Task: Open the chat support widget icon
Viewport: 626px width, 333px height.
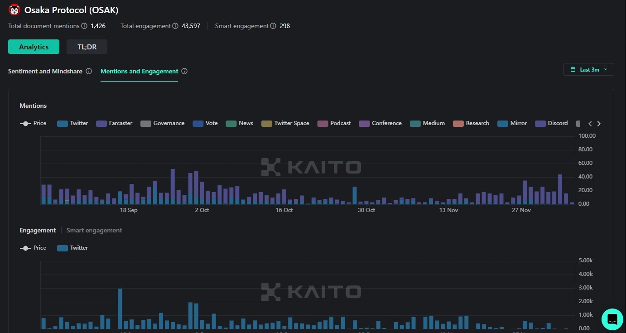Action: (612, 319)
